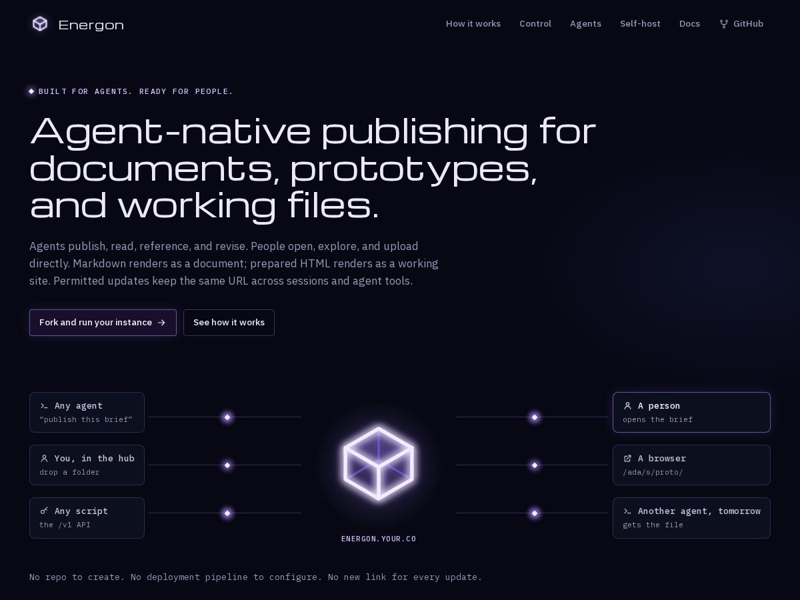Go to the Control nav section
800x600 pixels.
[x=535, y=24]
